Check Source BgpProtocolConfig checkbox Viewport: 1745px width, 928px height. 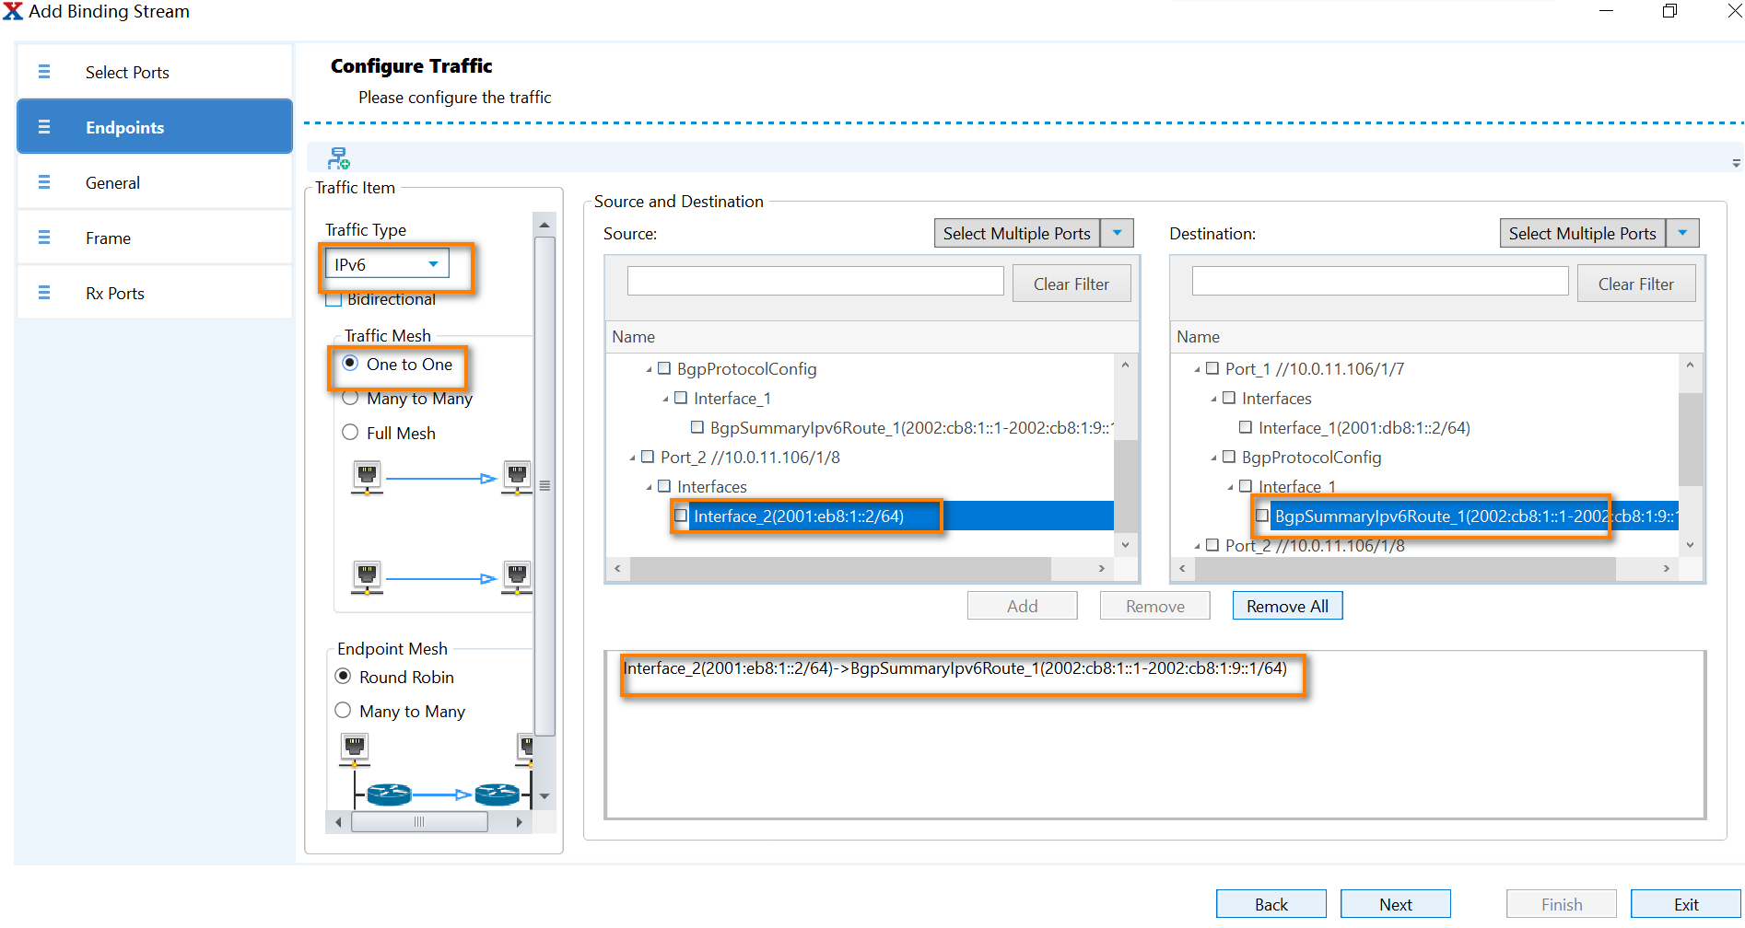coord(664,368)
